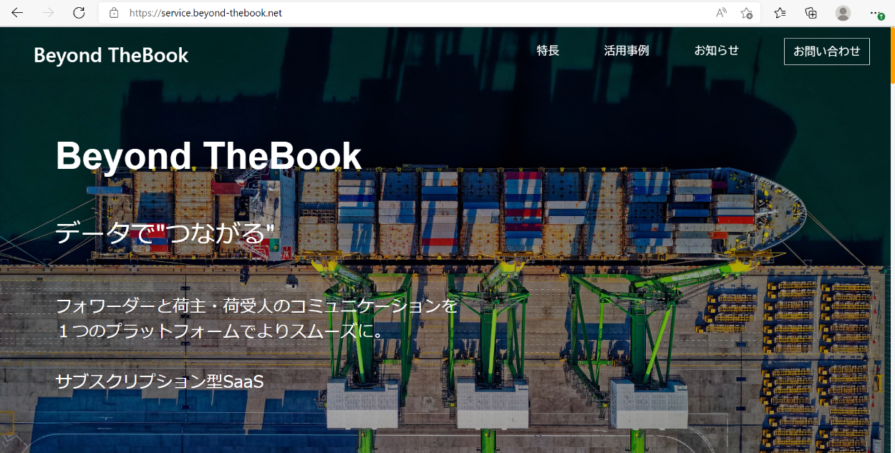The height and width of the screenshot is (453, 895).
Task: Click the large Beyond TheBook hero title
Action: coord(208,156)
